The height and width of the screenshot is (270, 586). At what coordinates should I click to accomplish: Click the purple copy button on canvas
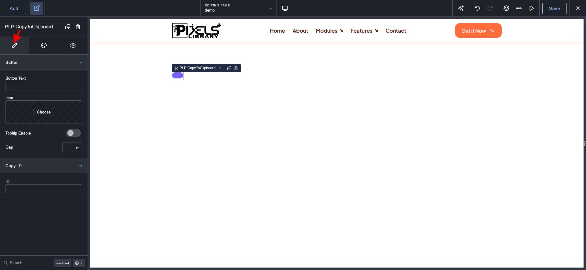tap(178, 75)
